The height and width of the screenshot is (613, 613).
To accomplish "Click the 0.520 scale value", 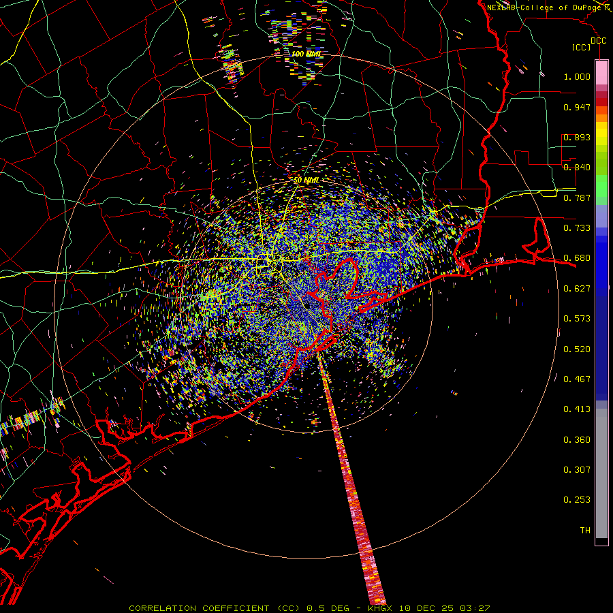I will (x=577, y=349).
